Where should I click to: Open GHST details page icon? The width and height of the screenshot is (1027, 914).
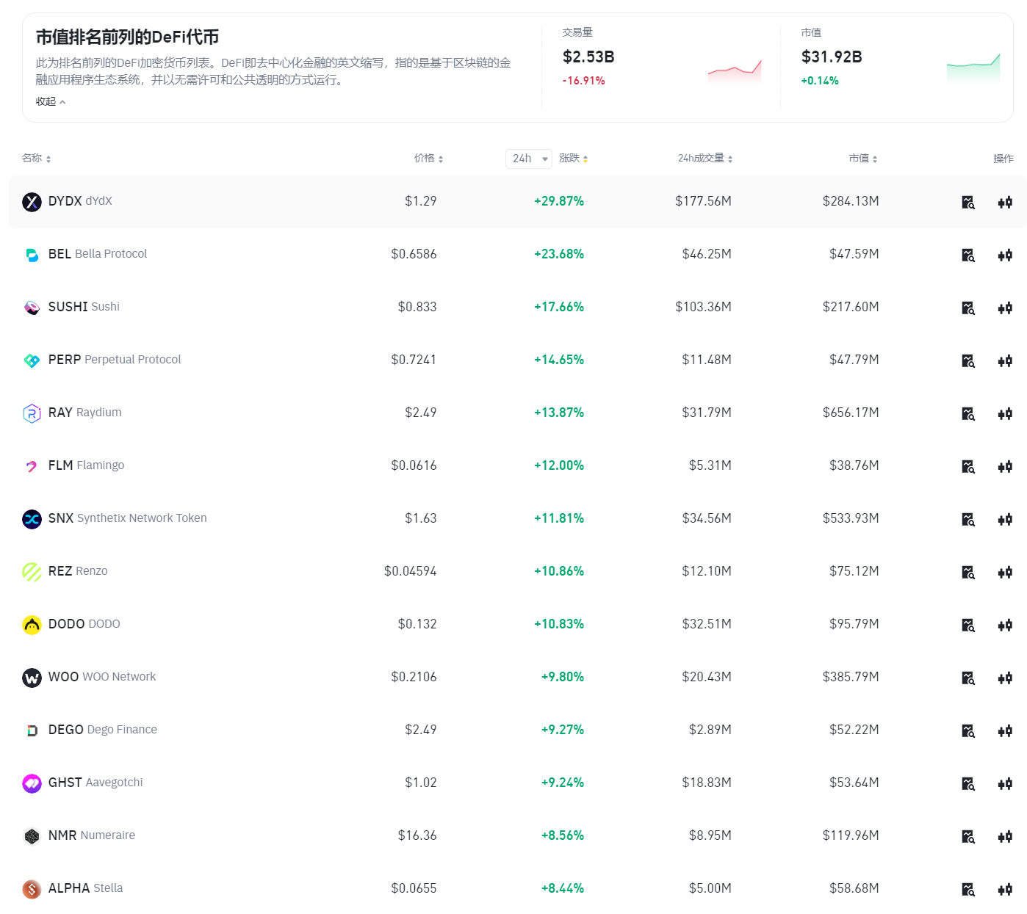click(968, 783)
